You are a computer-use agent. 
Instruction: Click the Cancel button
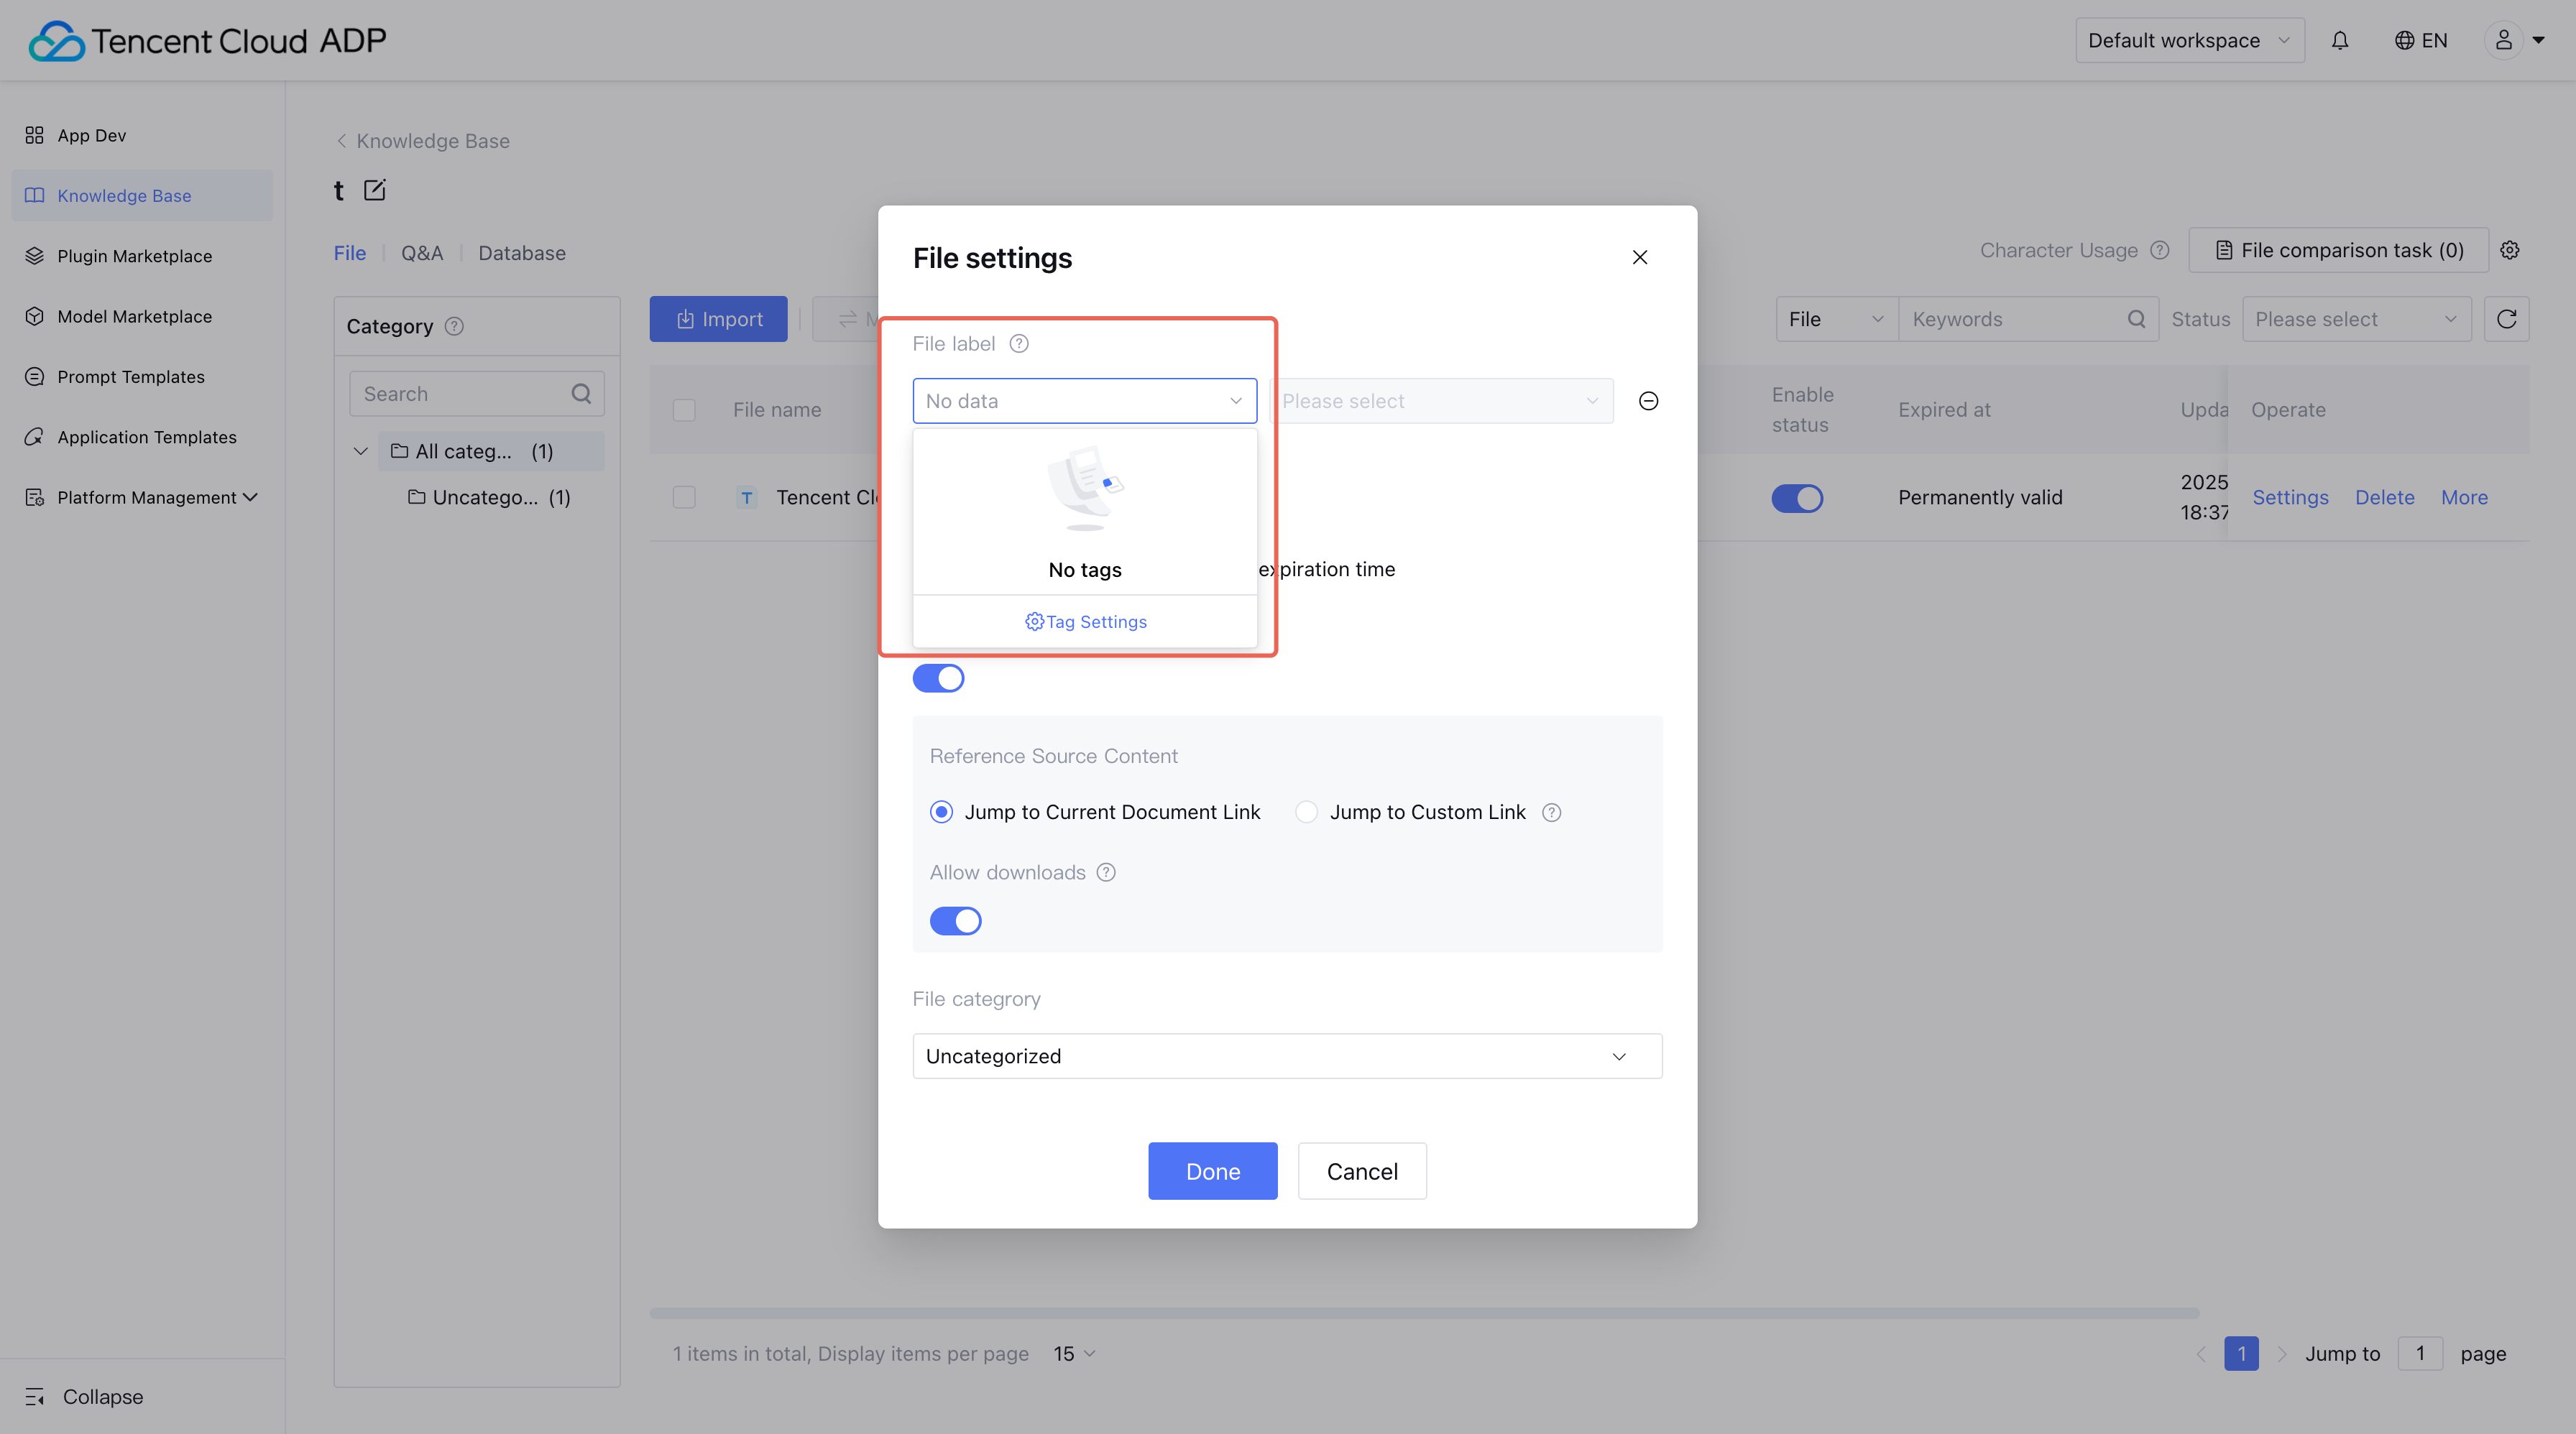pyautogui.click(x=1361, y=1171)
